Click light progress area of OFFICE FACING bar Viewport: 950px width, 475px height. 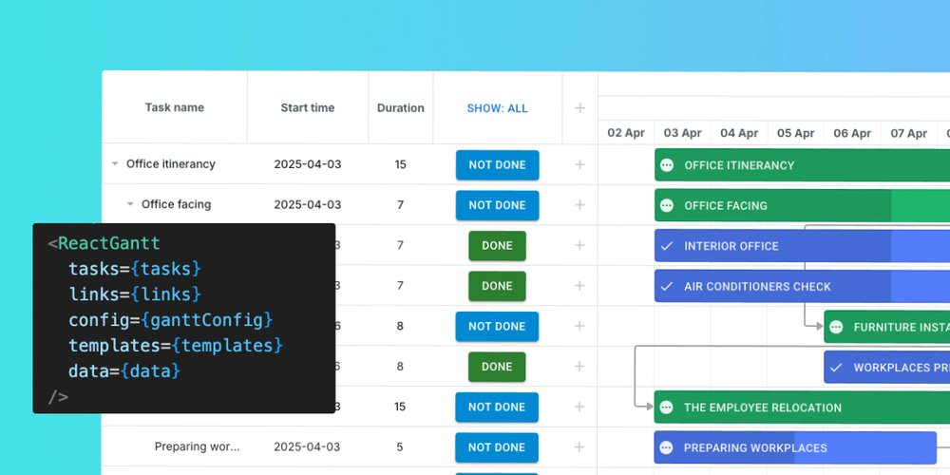[x=921, y=205]
